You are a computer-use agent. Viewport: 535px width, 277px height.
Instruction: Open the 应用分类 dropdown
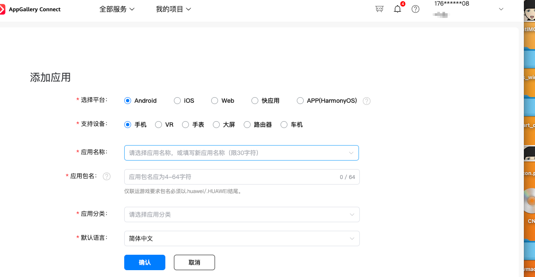pyautogui.click(x=241, y=214)
